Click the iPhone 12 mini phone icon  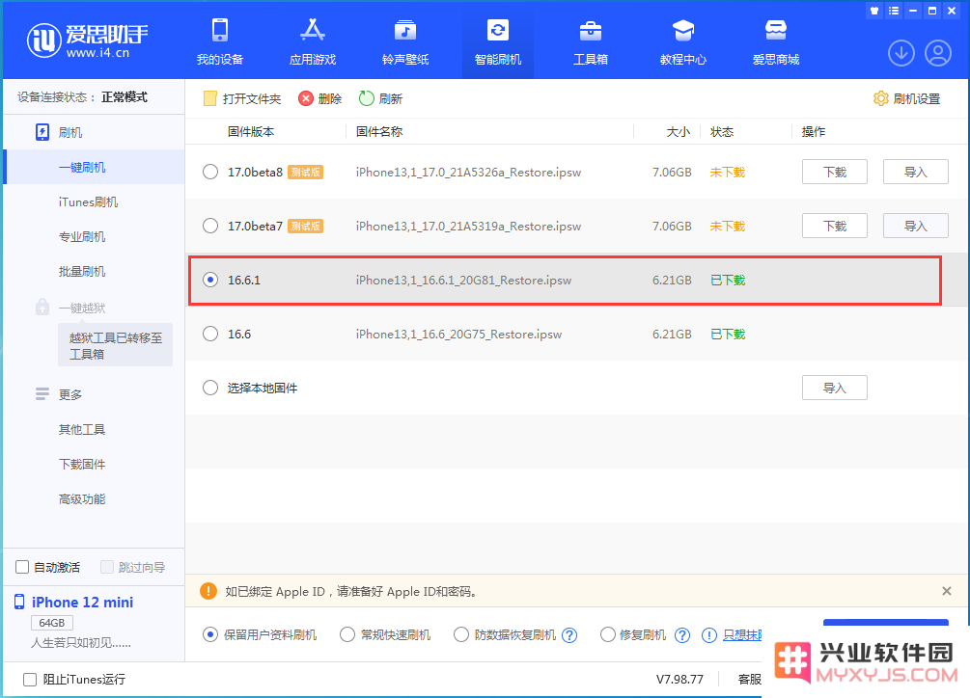coord(19,602)
